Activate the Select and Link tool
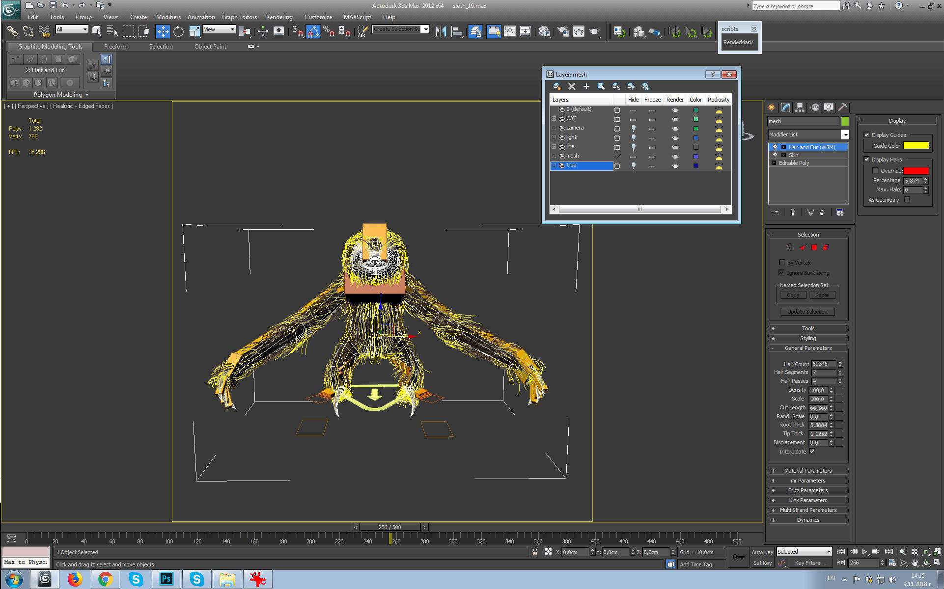The width and height of the screenshot is (944, 589). tap(12, 31)
